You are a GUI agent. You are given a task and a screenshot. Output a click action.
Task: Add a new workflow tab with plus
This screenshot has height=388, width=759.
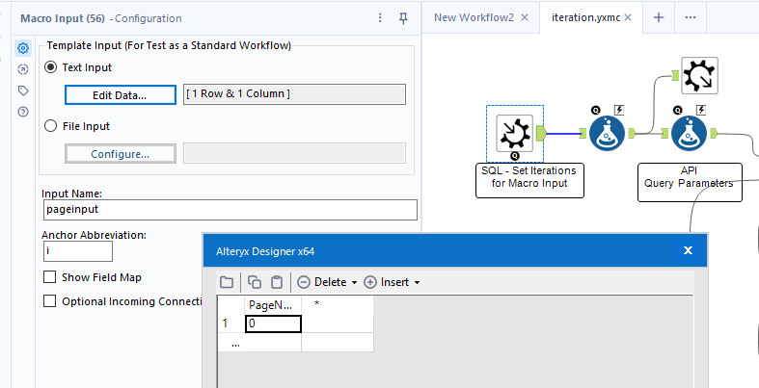pyautogui.click(x=659, y=17)
